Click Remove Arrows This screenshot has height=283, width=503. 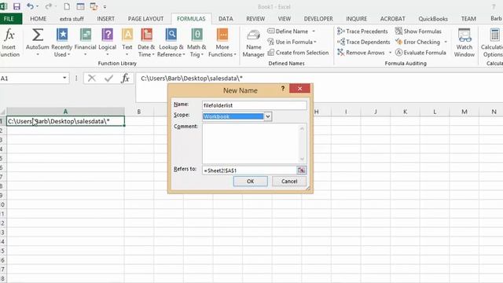click(361, 53)
